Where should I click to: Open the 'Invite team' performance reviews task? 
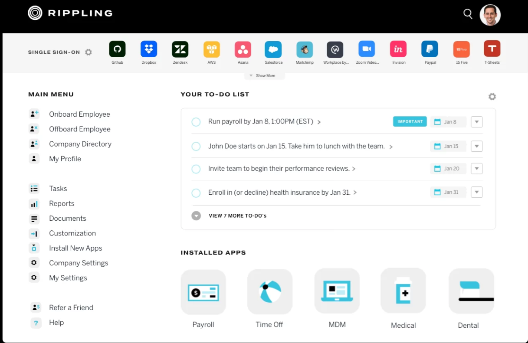click(x=282, y=168)
